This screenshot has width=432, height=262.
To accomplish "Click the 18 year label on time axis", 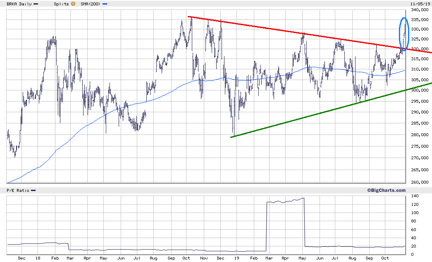I will point(38,258).
